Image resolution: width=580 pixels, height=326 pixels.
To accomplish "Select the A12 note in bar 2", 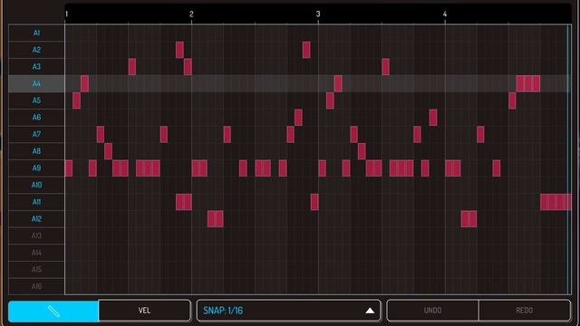I will click(x=216, y=219).
